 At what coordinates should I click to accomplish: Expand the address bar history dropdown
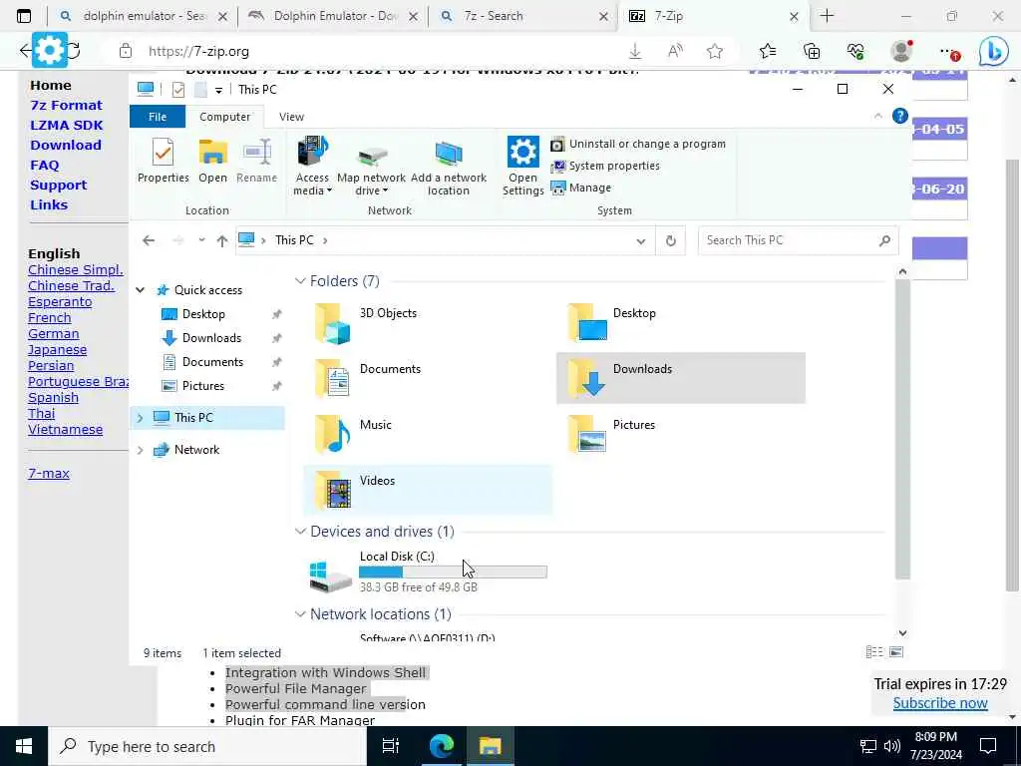[x=641, y=241]
